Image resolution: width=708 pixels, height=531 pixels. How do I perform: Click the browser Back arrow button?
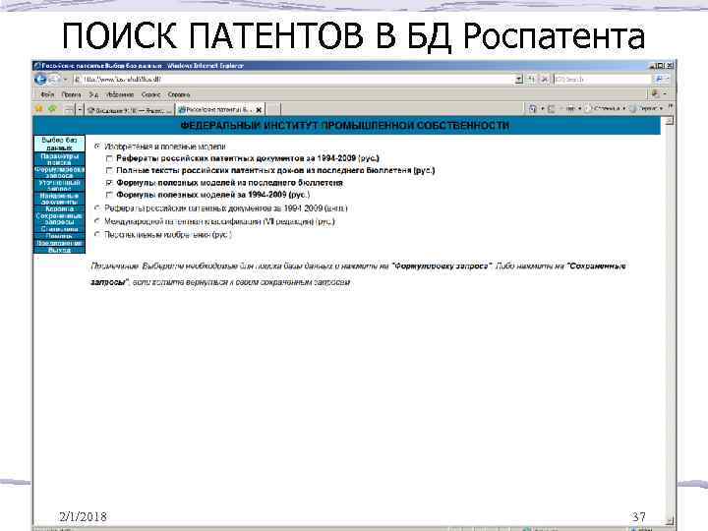[x=40, y=80]
